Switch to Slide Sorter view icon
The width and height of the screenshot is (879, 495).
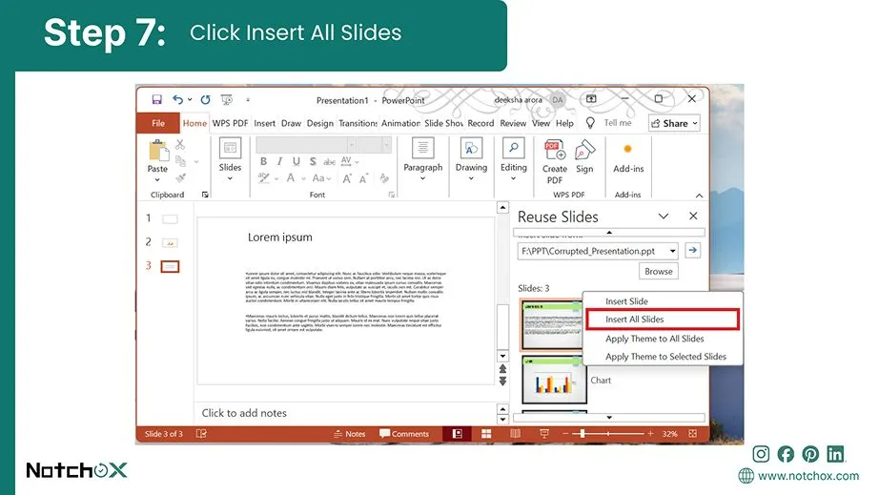click(486, 434)
